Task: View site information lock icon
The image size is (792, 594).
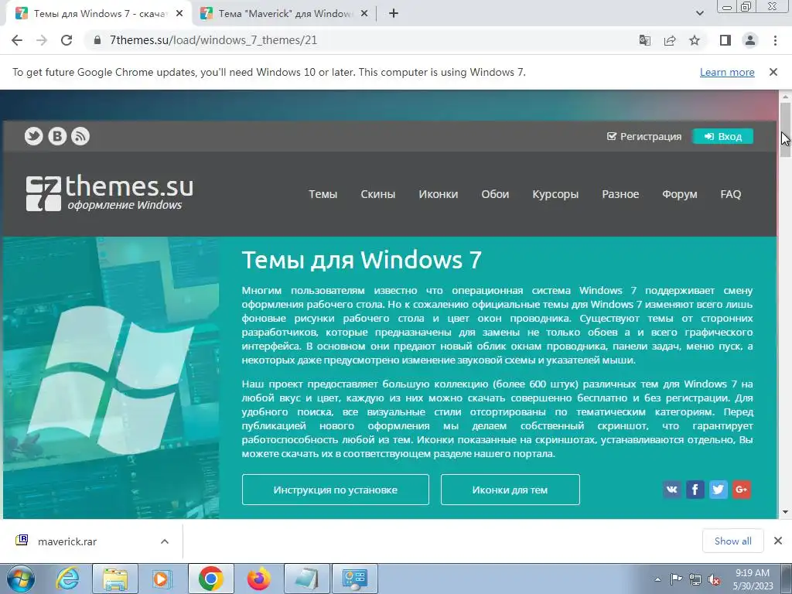Action: (x=98, y=40)
